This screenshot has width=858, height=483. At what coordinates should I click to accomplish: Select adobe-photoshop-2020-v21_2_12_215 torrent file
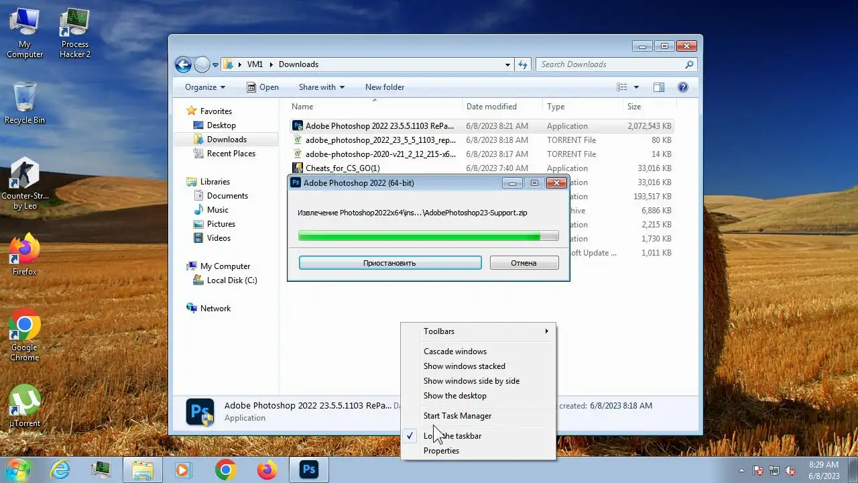point(481,154)
